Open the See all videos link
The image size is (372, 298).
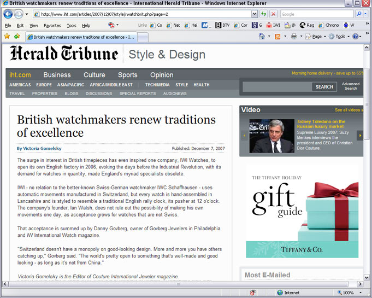[349, 110]
